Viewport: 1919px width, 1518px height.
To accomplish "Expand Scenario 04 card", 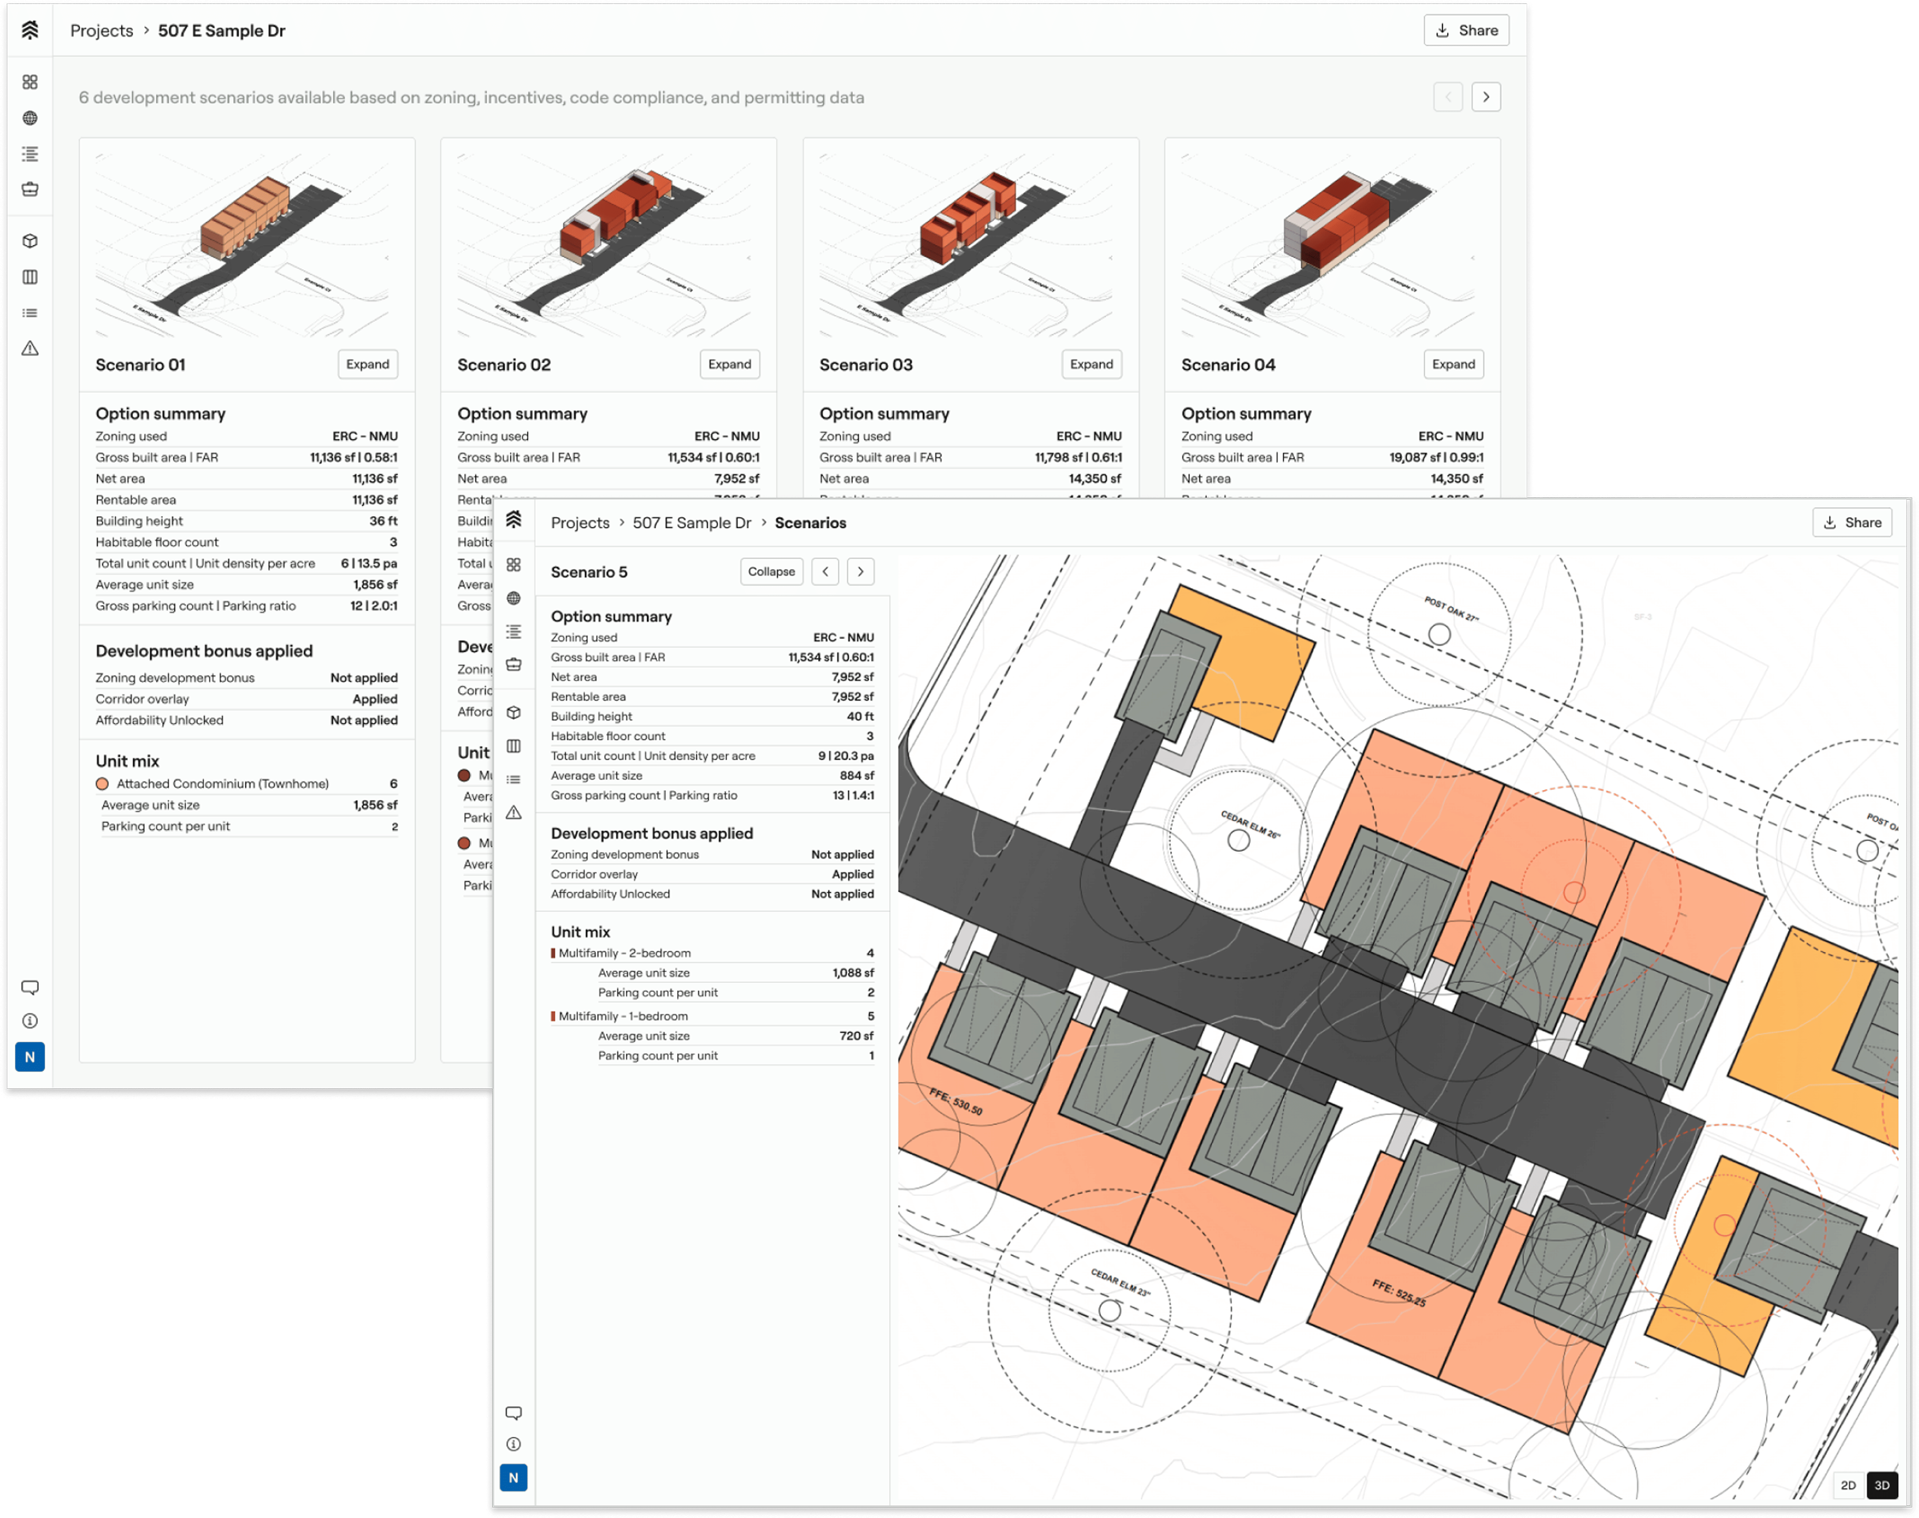I will [1453, 365].
